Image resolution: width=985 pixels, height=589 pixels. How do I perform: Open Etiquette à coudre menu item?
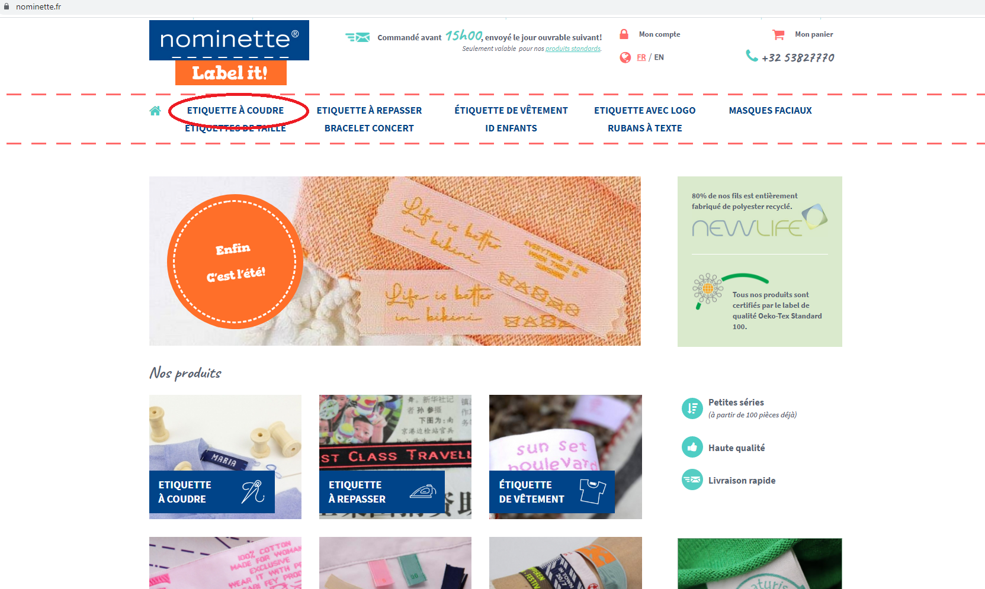[236, 111]
